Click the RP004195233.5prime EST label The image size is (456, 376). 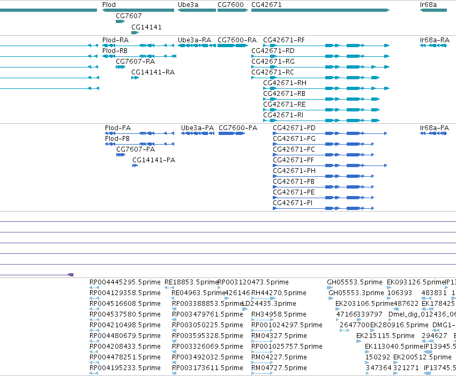pyautogui.click(x=125, y=368)
